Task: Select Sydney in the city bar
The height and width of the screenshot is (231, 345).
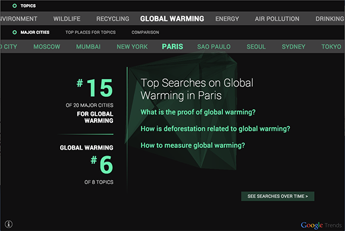Action: click(293, 46)
